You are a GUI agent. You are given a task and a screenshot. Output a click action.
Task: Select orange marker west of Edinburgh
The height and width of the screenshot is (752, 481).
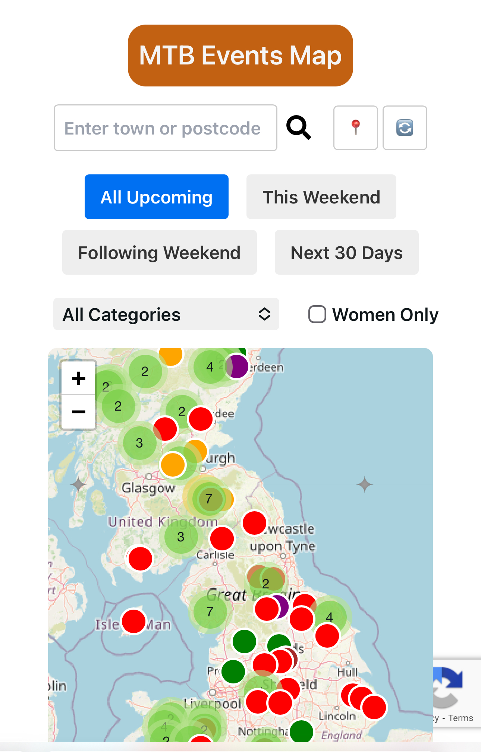(x=173, y=465)
